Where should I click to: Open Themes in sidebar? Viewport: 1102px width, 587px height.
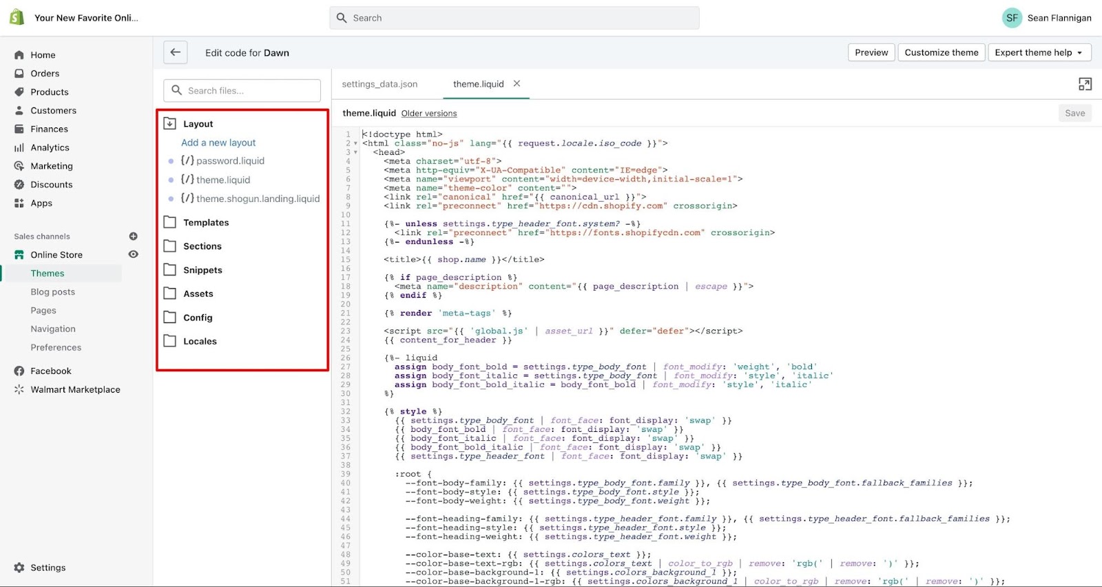[48, 274]
